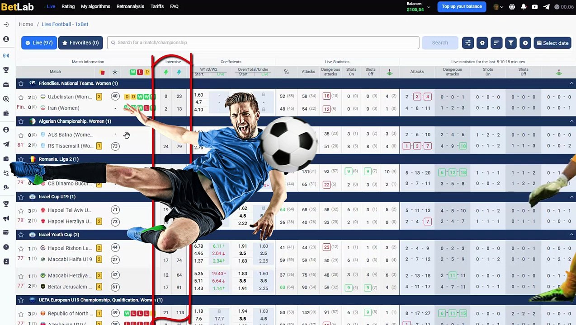Favorite the Hapoel Rishon match star

21,249
